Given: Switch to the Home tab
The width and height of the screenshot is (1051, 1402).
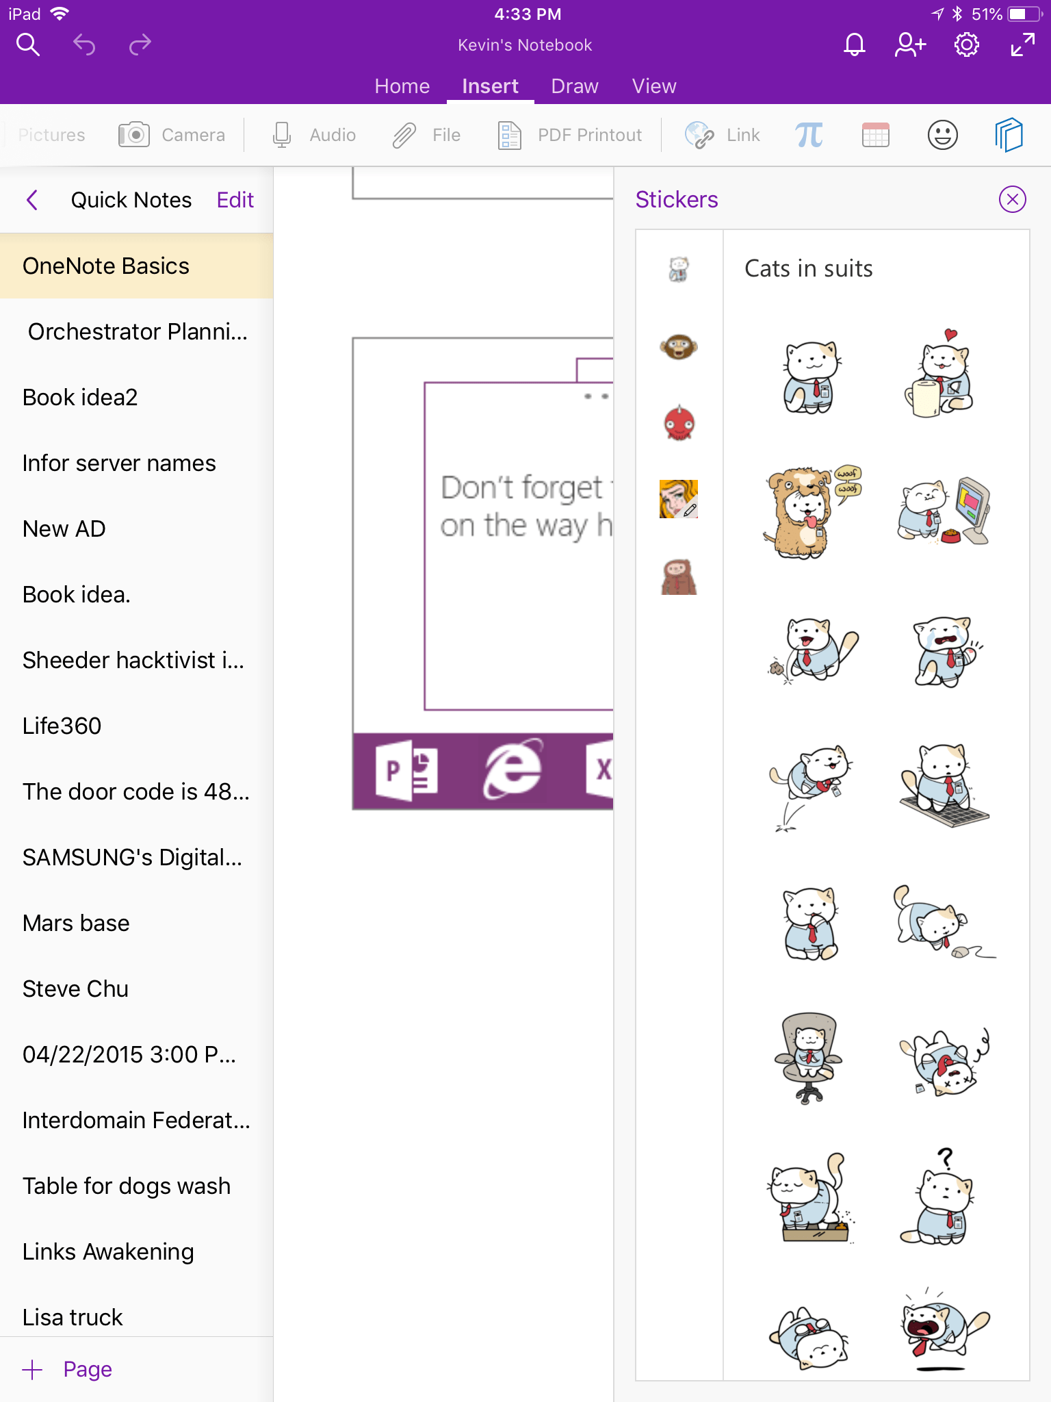Looking at the screenshot, I should tap(402, 86).
